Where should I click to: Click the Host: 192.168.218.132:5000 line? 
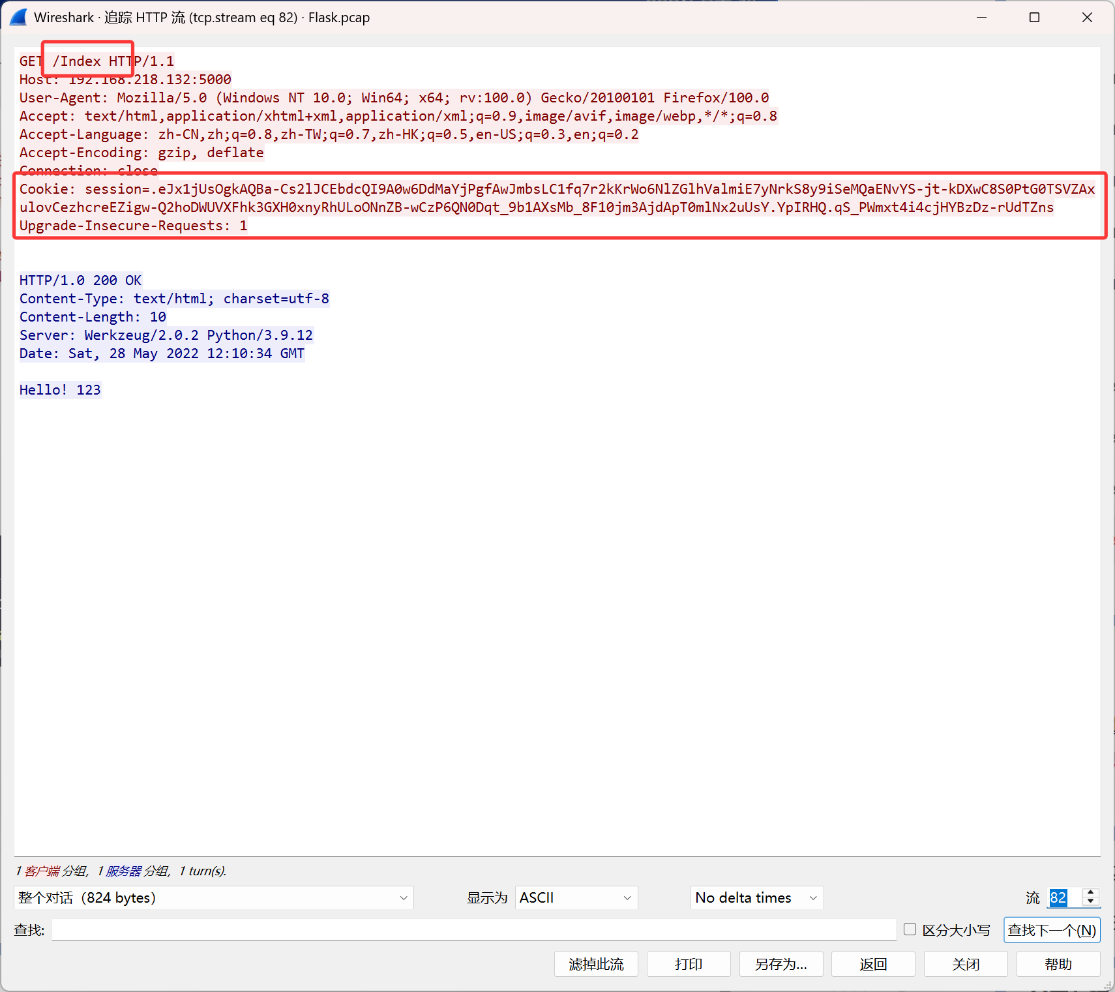tap(125, 80)
